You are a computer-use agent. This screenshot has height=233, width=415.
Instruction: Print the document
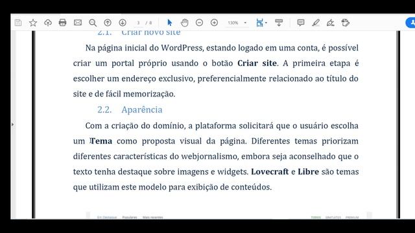tap(62, 23)
